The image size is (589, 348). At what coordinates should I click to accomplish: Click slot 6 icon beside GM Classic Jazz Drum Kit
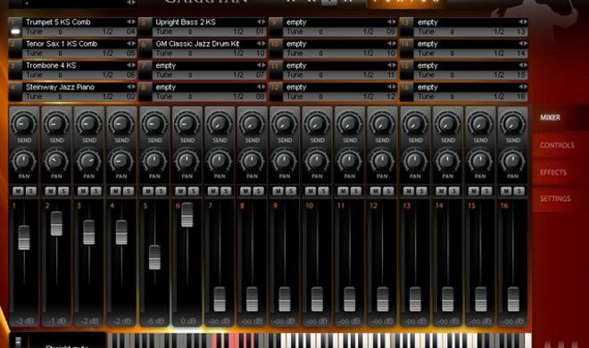(145, 49)
